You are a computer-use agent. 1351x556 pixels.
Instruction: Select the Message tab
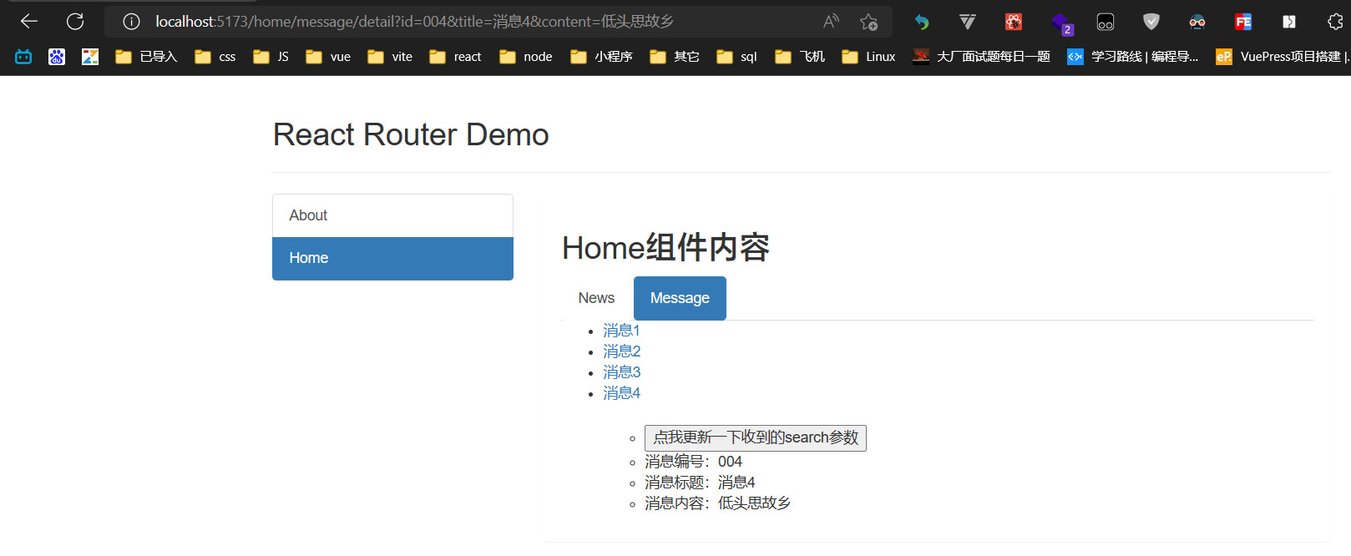(680, 298)
